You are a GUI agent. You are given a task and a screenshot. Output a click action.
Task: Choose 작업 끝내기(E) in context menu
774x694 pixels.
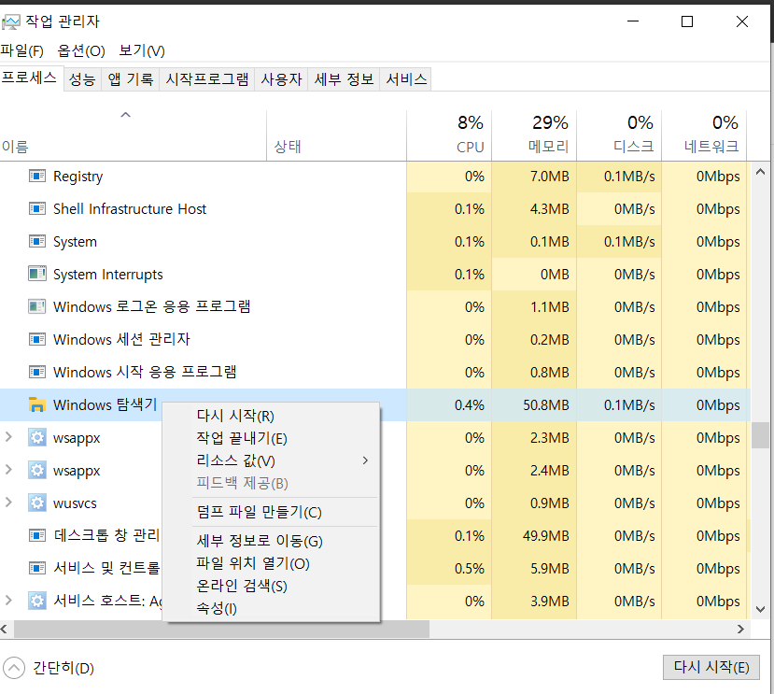271,438
